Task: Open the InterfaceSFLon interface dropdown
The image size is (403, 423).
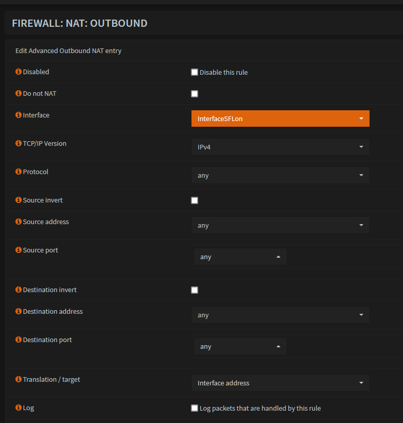Action: pos(280,118)
